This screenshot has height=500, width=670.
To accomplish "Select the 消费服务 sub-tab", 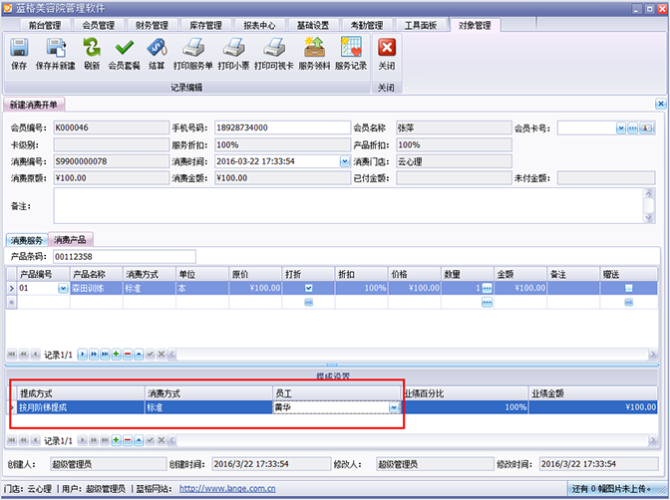I will tap(27, 240).
